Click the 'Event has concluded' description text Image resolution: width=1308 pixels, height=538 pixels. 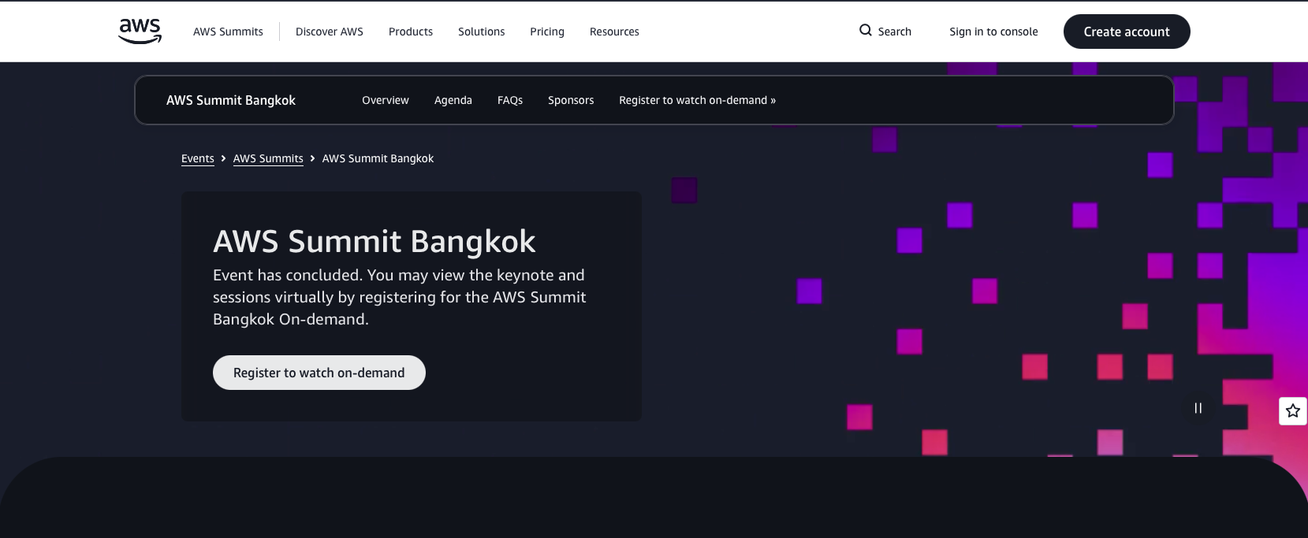(400, 297)
